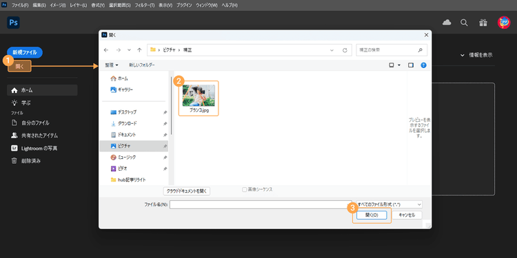Open the file dialog help icon
The height and width of the screenshot is (258, 517).
[x=424, y=65]
